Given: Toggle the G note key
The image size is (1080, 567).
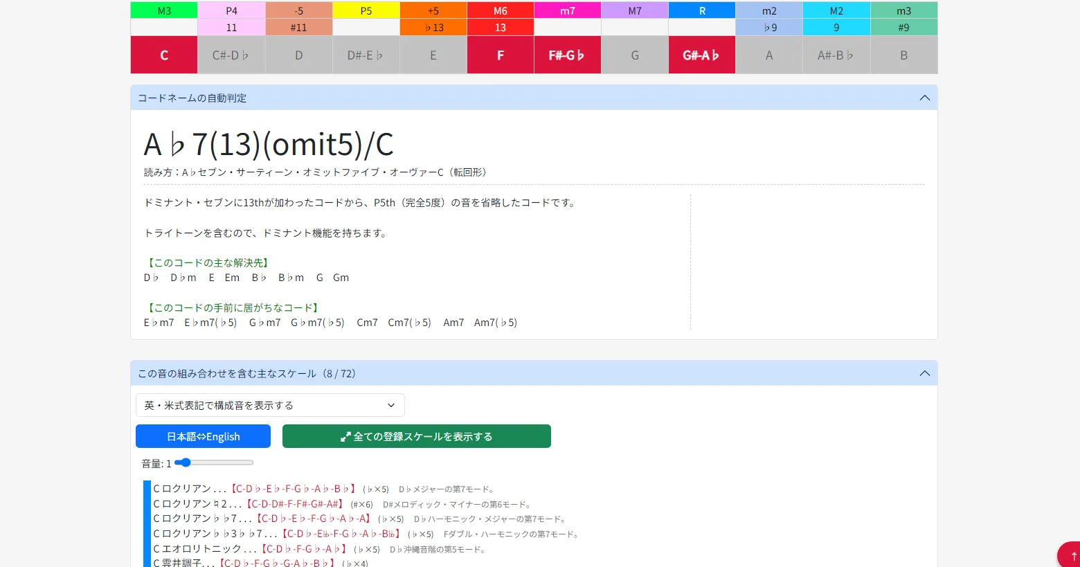Looking at the screenshot, I should point(635,55).
